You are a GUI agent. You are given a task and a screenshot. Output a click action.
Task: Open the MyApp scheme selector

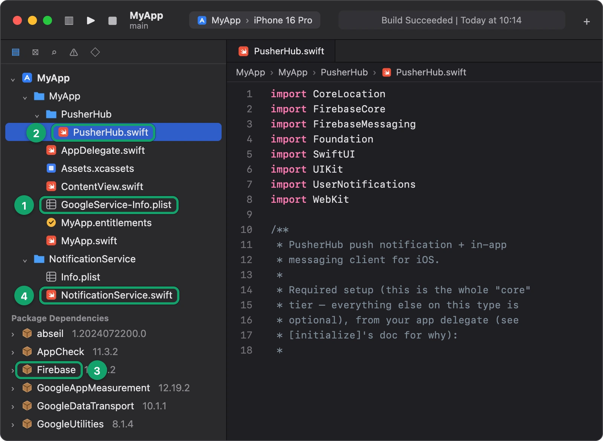click(219, 20)
